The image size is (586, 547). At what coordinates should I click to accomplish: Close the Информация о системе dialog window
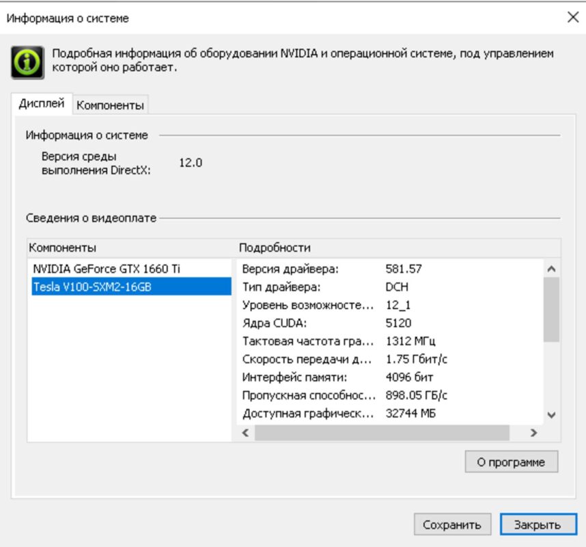[572, 17]
